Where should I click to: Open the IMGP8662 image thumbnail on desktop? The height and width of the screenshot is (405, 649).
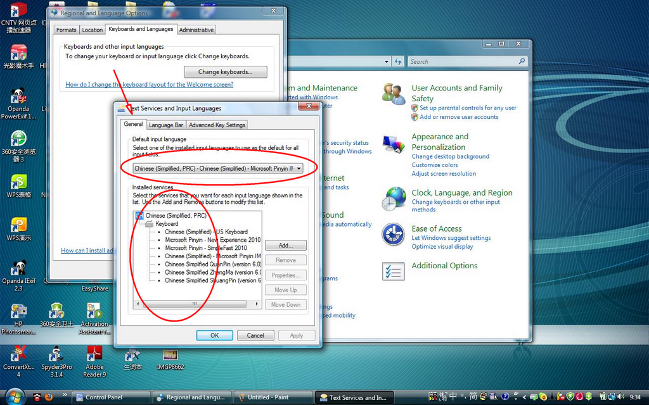click(170, 359)
